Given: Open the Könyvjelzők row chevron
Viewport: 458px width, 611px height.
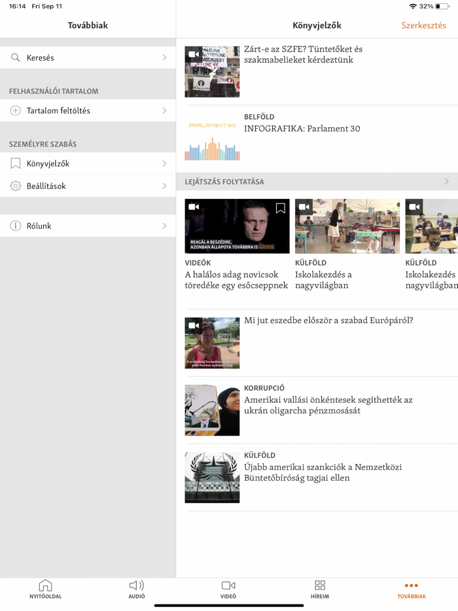Looking at the screenshot, I should (x=164, y=164).
